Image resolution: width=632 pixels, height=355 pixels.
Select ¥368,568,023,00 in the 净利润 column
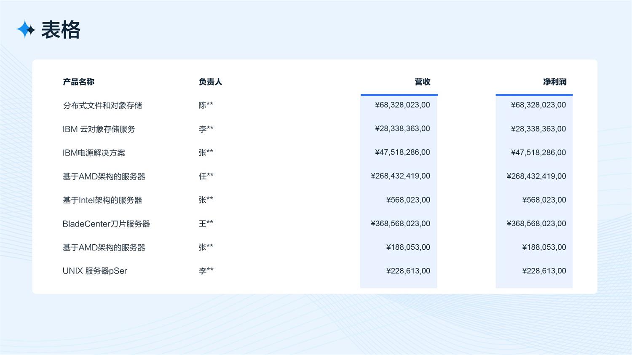536,224
